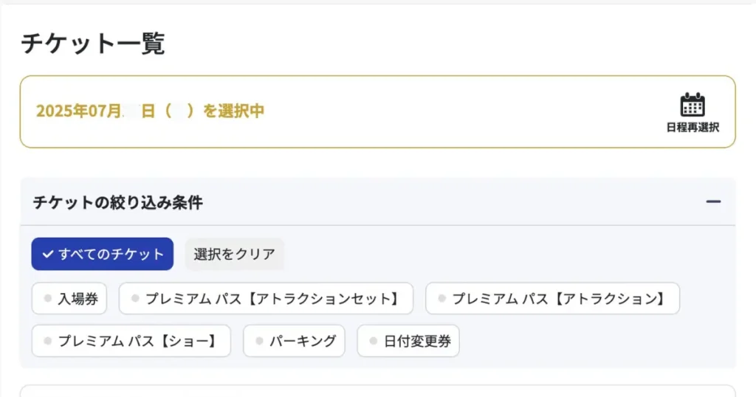The width and height of the screenshot is (756, 397).
Task: Select the すべてのチケット filter button
Action: tap(102, 254)
